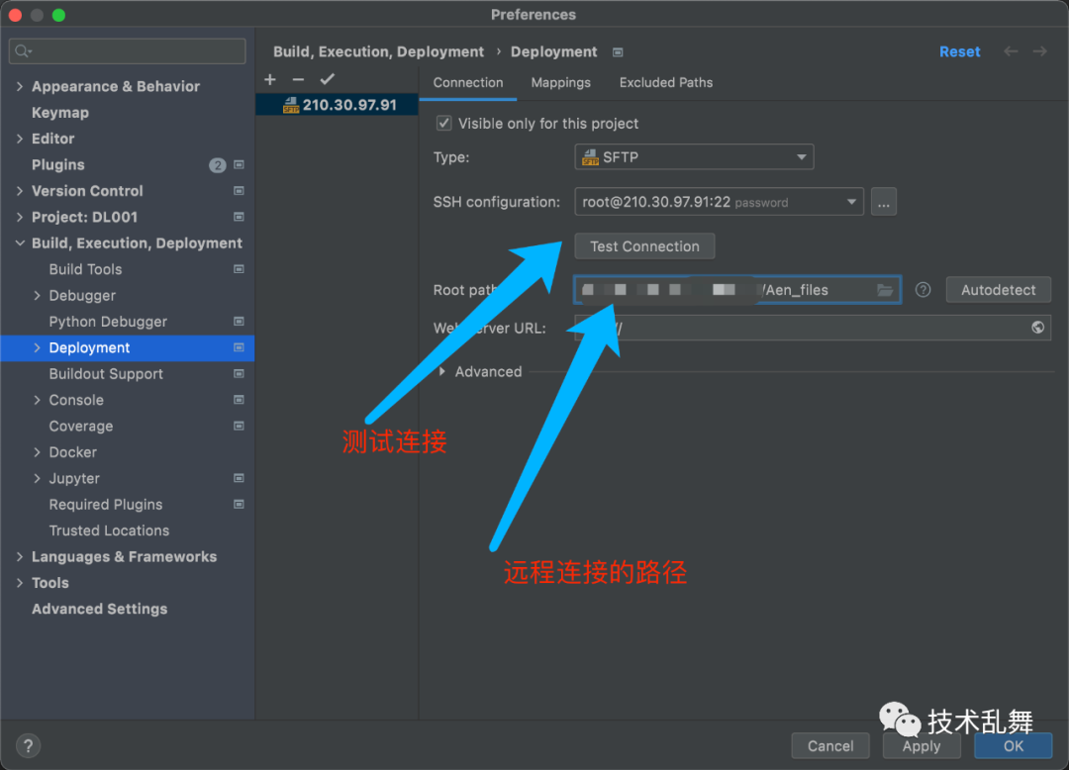Click project-level icon in Python Debugger row
The height and width of the screenshot is (770, 1069).
tap(239, 322)
